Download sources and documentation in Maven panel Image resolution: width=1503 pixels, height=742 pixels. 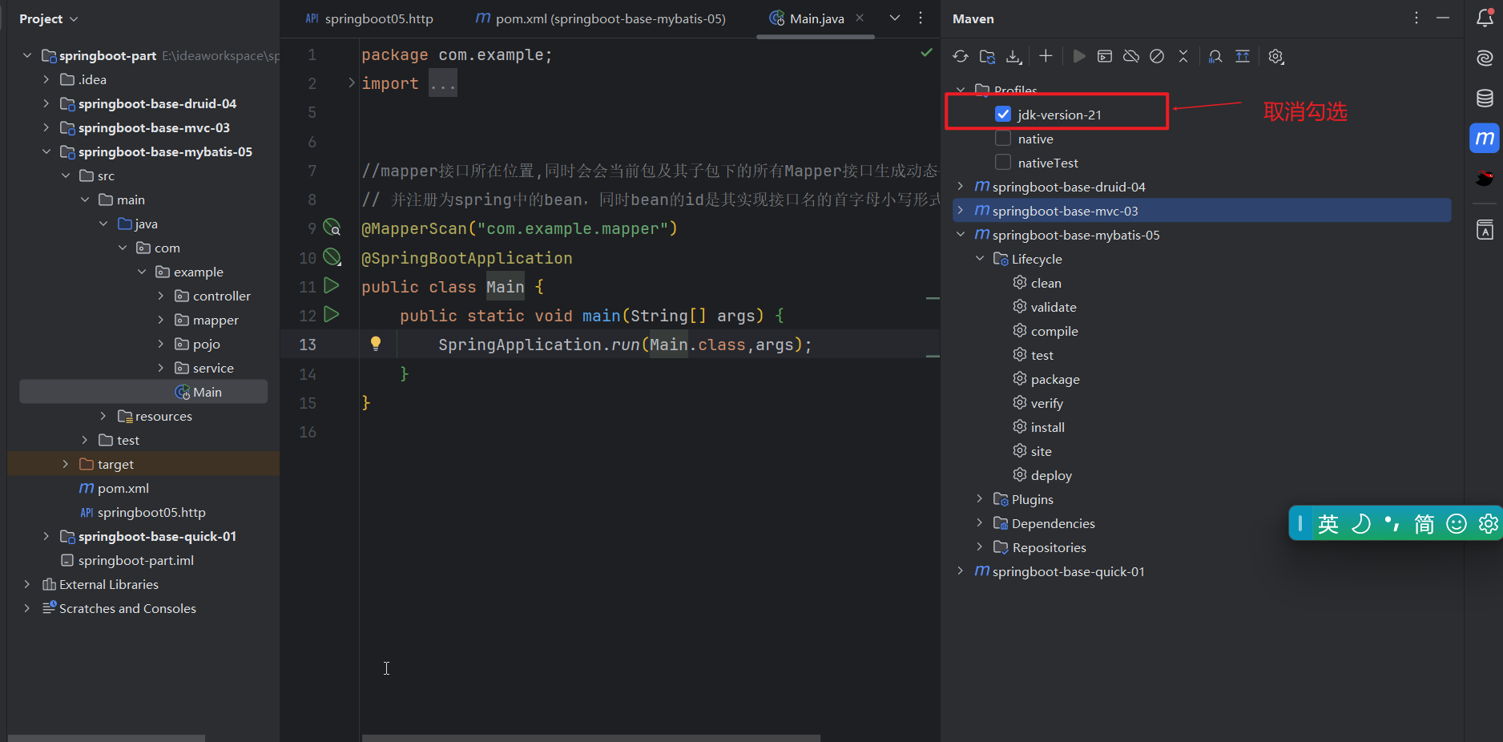(x=1013, y=56)
